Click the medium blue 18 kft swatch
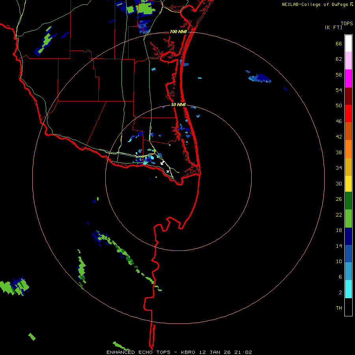This screenshot has height=355, width=355. [348, 254]
